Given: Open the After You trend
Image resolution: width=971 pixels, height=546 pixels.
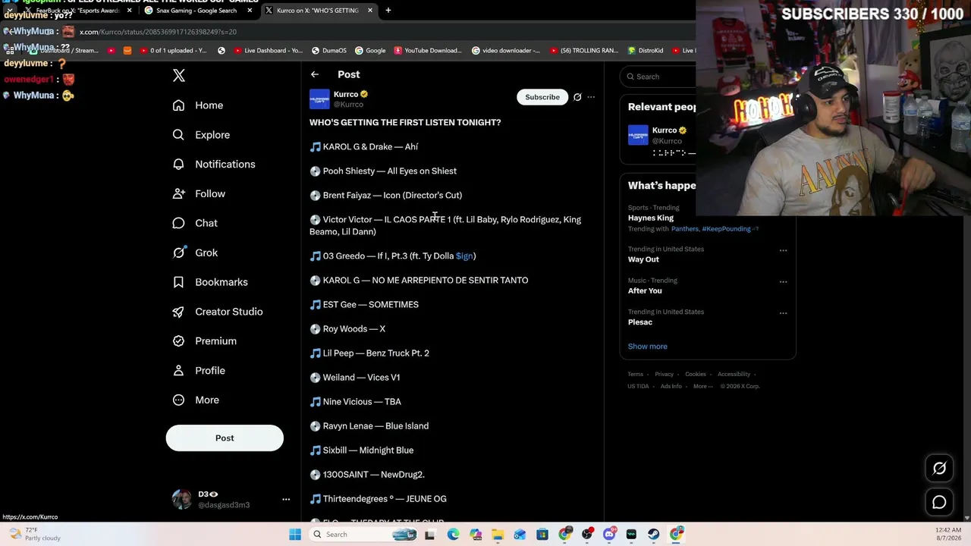Looking at the screenshot, I should pos(645,290).
